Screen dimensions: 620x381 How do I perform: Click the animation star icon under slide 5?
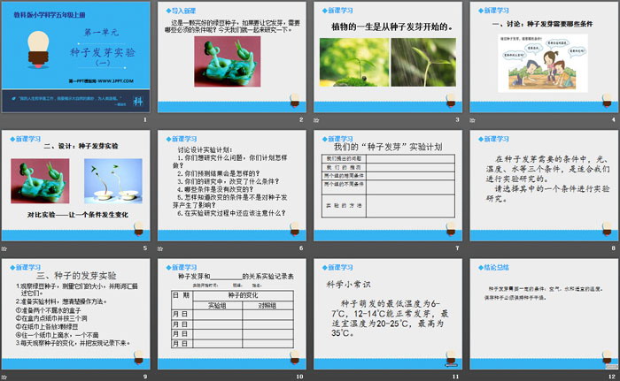4,248
